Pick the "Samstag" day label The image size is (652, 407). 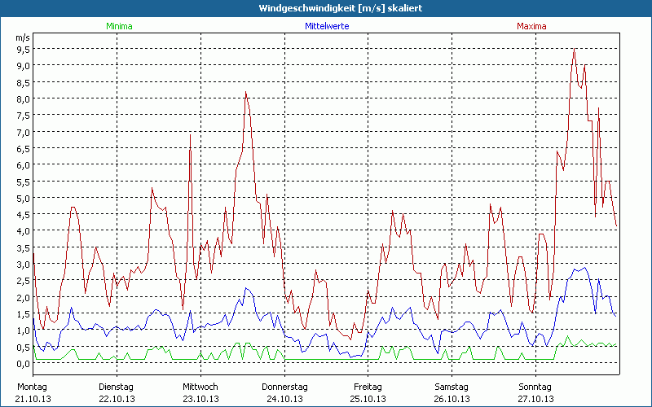[x=452, y=387]
